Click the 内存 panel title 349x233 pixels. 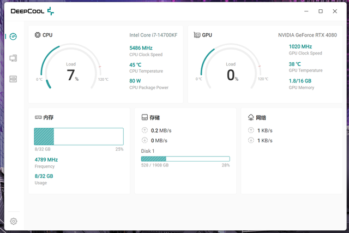coord(49,117)
